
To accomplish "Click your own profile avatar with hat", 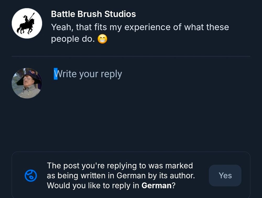I will pyautogui.click(x=27, y=83).
